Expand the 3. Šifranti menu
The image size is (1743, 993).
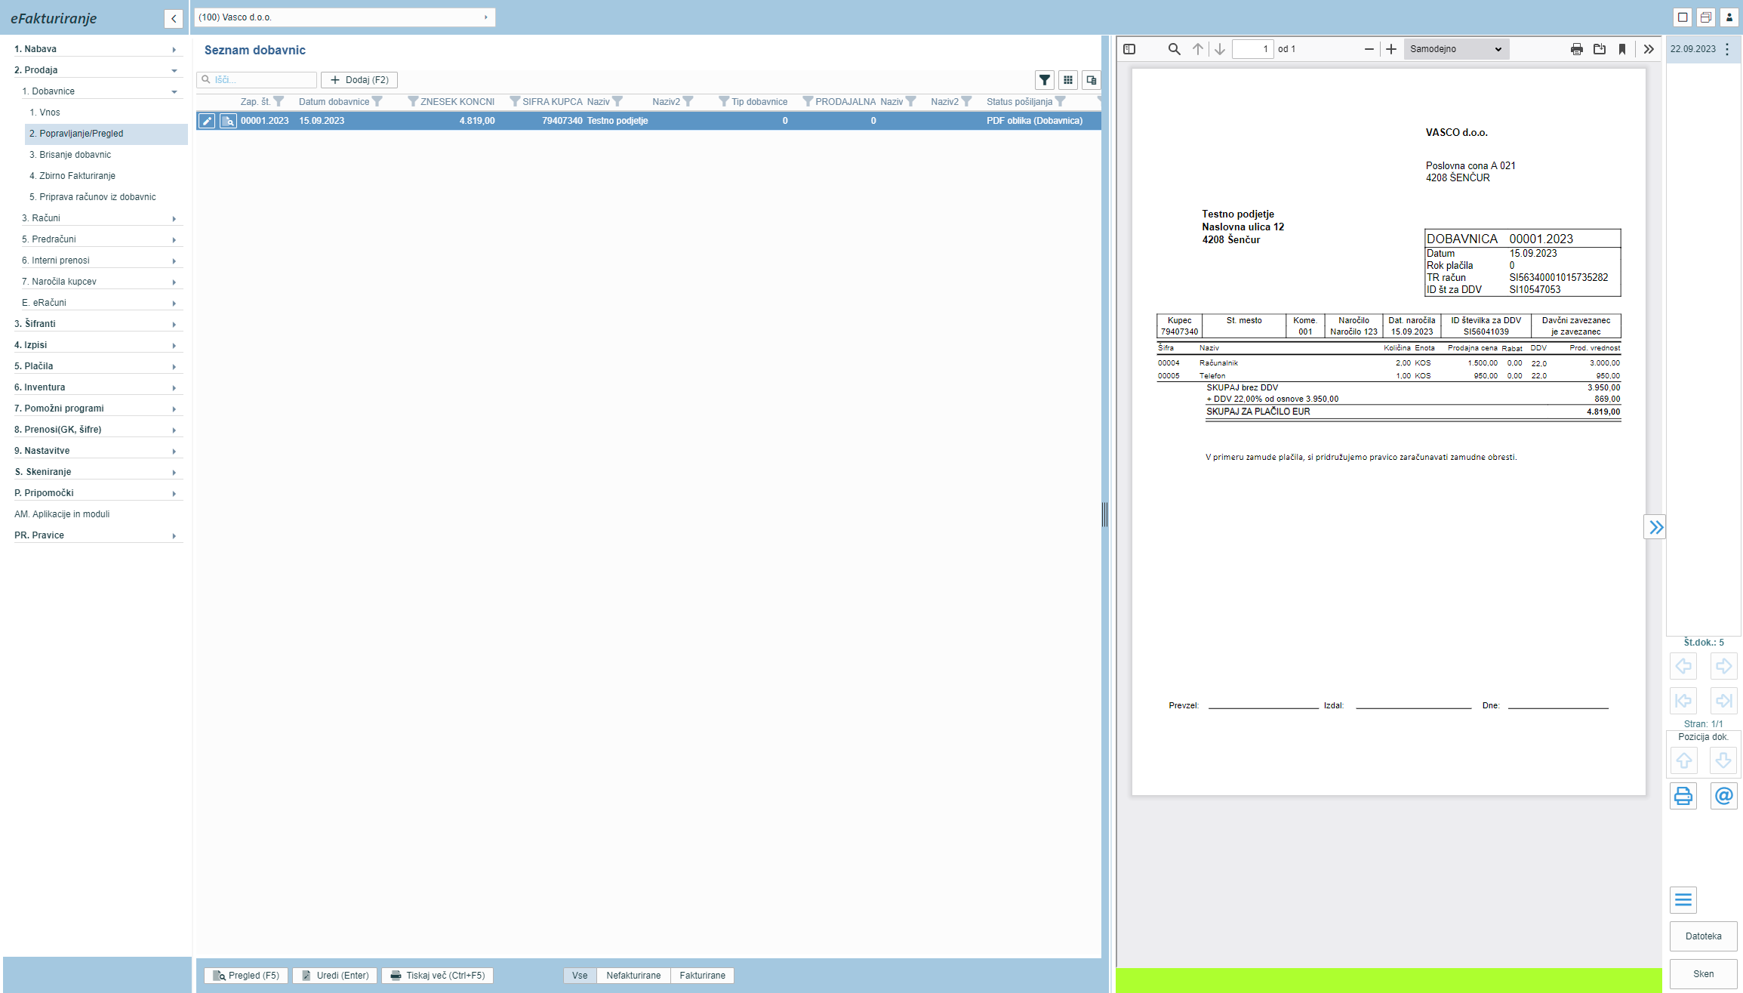tap(98, 324)
